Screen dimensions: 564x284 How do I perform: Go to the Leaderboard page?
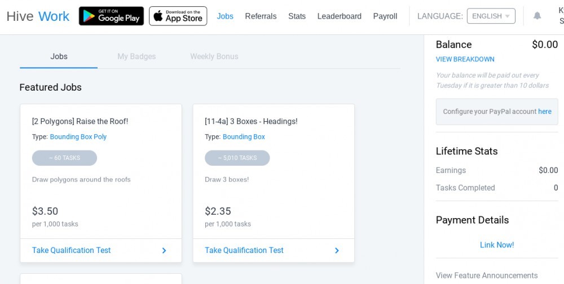[339, 16]
